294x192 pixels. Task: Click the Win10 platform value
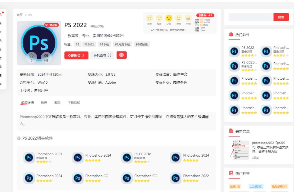(x=42, y=82)
